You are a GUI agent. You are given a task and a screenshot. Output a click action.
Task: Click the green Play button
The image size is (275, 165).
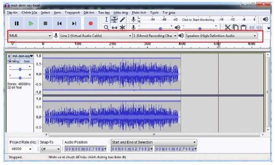(x=31, y=23)
